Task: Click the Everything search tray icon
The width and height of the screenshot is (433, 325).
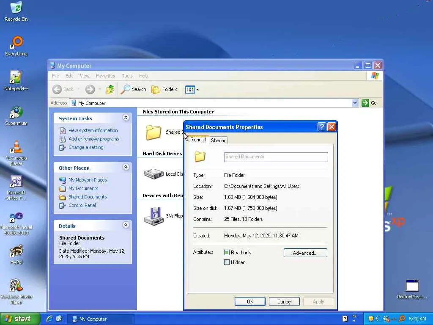Action: point(402,319)
